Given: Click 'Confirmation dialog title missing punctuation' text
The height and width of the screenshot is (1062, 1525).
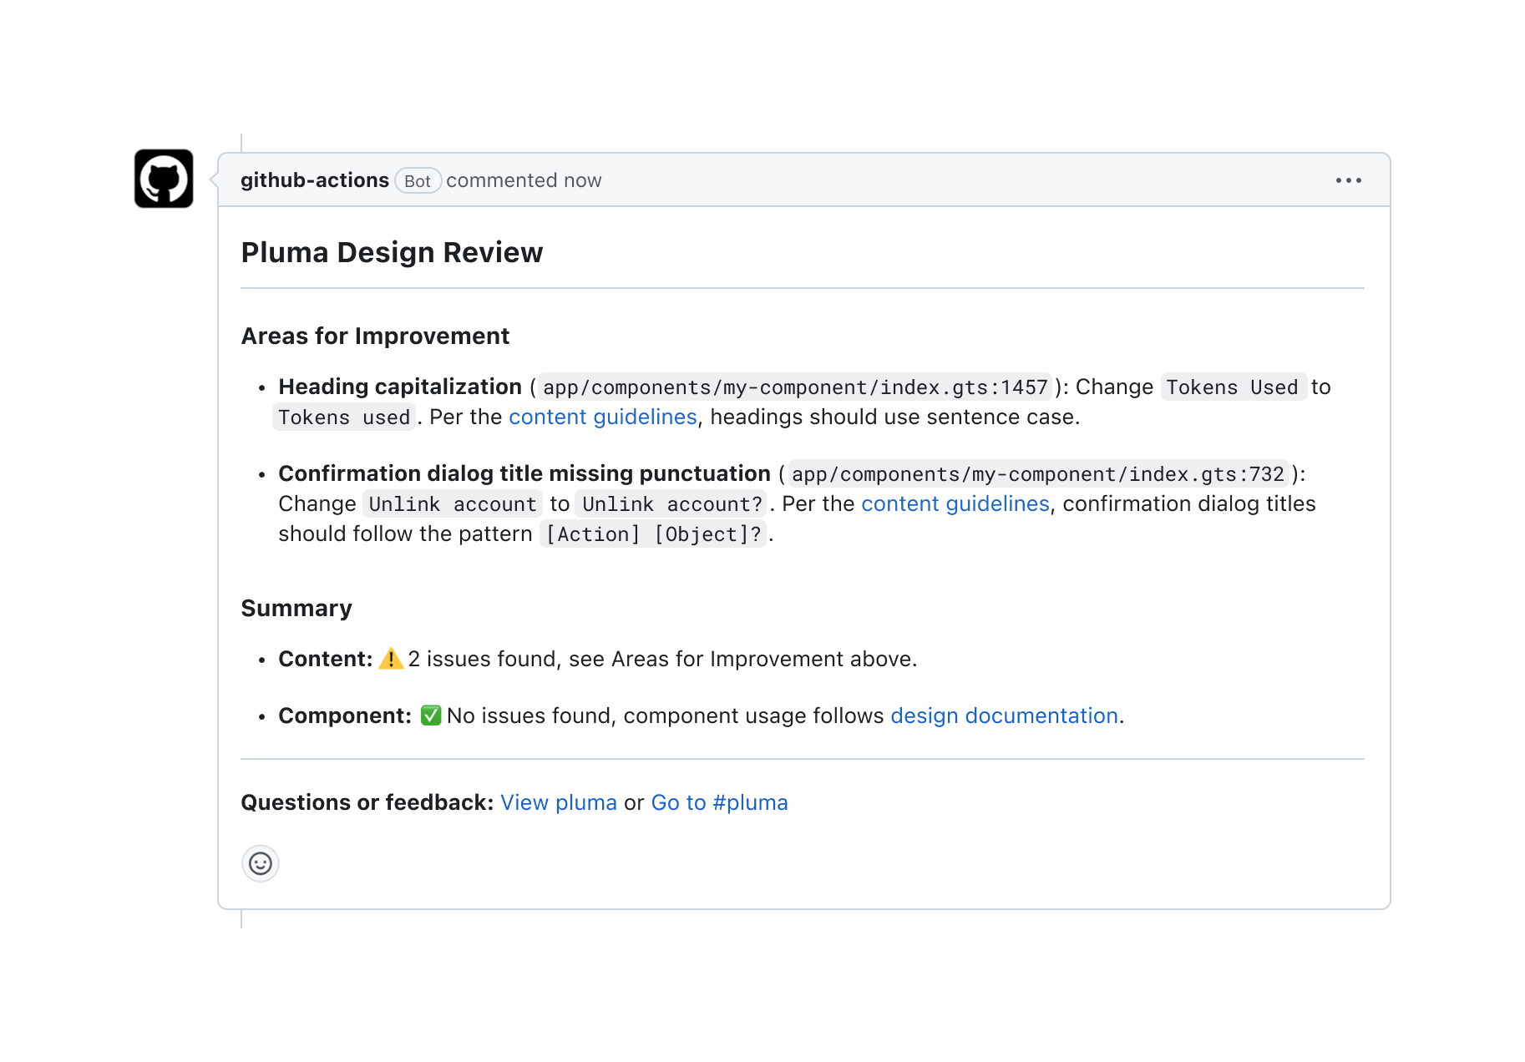Looking at the screenshot, I should (x=524, y=473).
